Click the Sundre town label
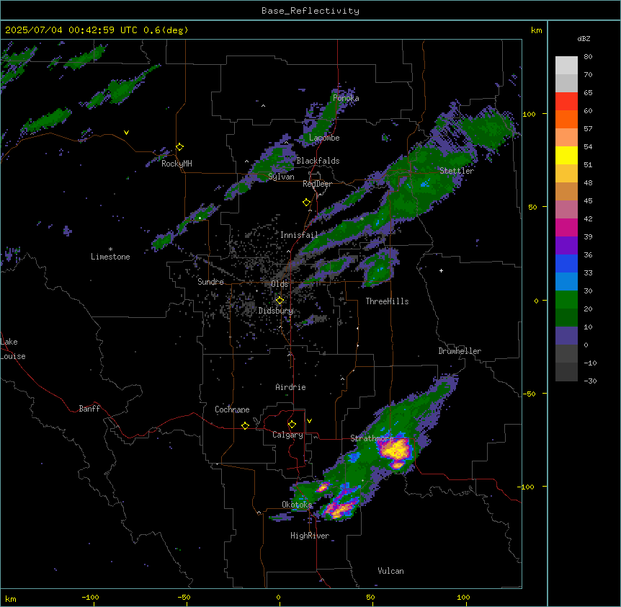 point(210,282)
